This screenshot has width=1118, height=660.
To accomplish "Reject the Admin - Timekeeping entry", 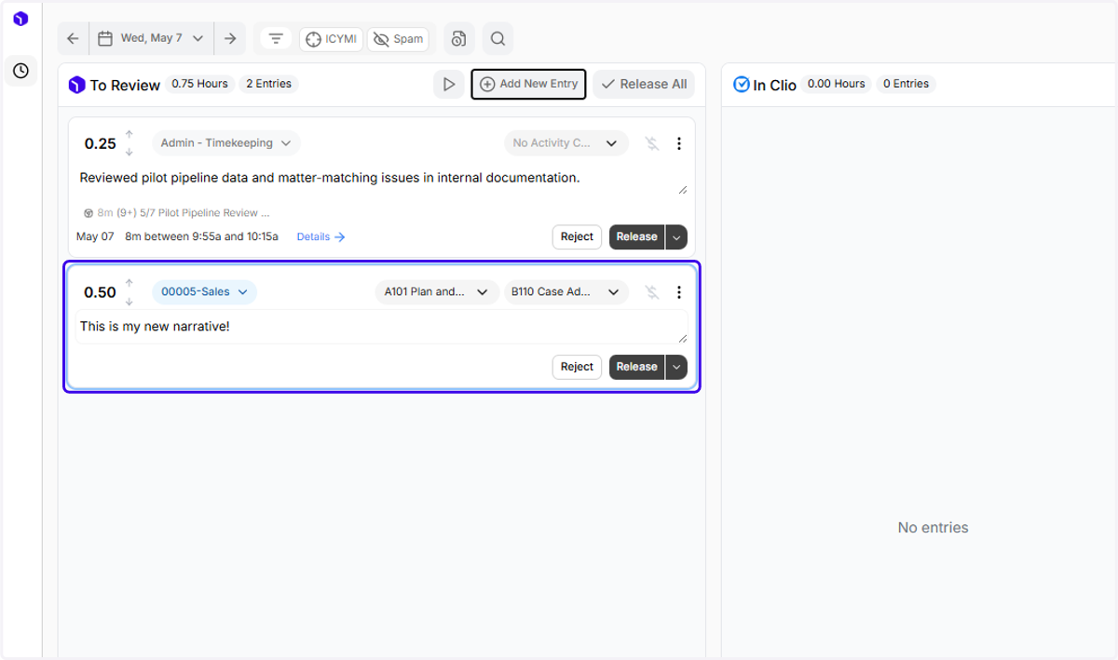I will (577, 236).
